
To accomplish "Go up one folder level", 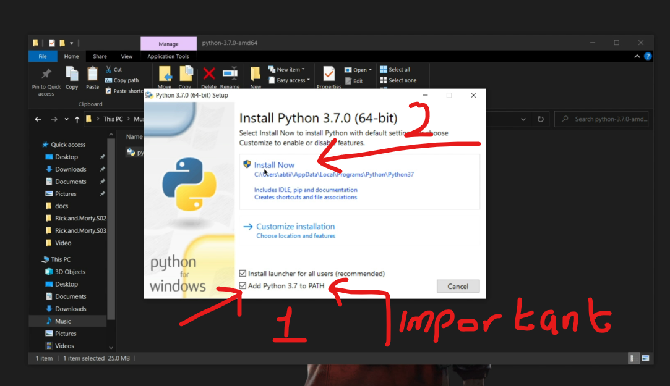I will 77,119.
